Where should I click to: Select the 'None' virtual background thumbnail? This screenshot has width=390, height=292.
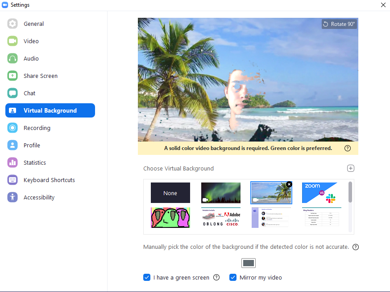(x=170, y=193)
